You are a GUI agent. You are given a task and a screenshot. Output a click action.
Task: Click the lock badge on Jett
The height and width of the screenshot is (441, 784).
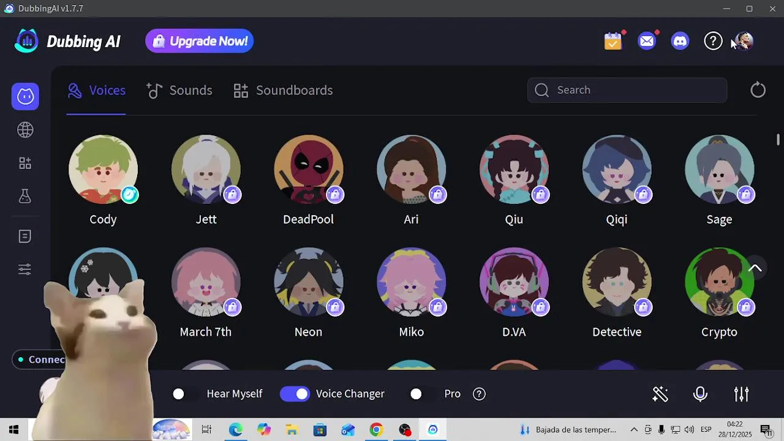point(232,195)
